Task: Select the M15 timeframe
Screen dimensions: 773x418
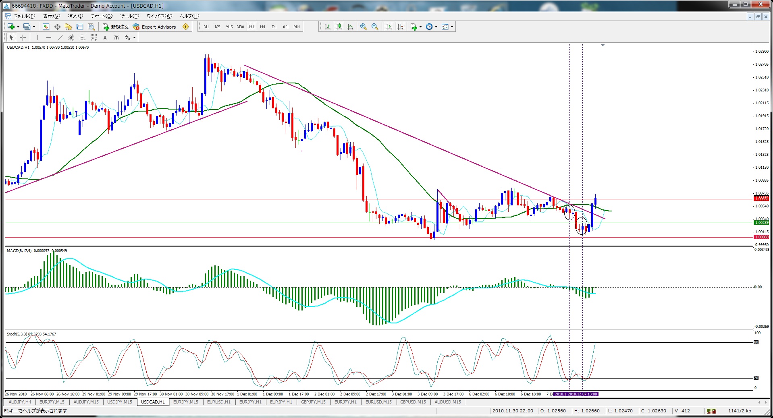Action: coord(229,27)
